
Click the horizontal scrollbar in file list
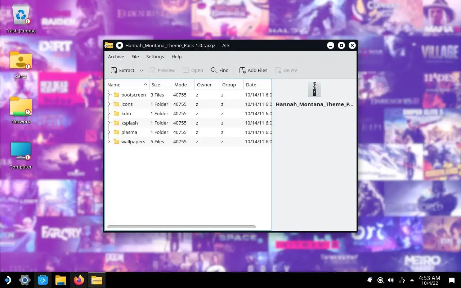point(181,227)
